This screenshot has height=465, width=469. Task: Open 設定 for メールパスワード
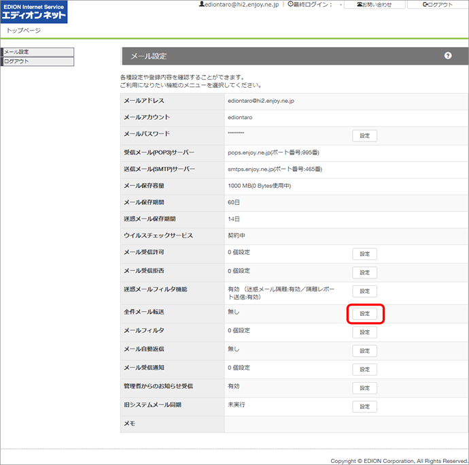(364, 135)
